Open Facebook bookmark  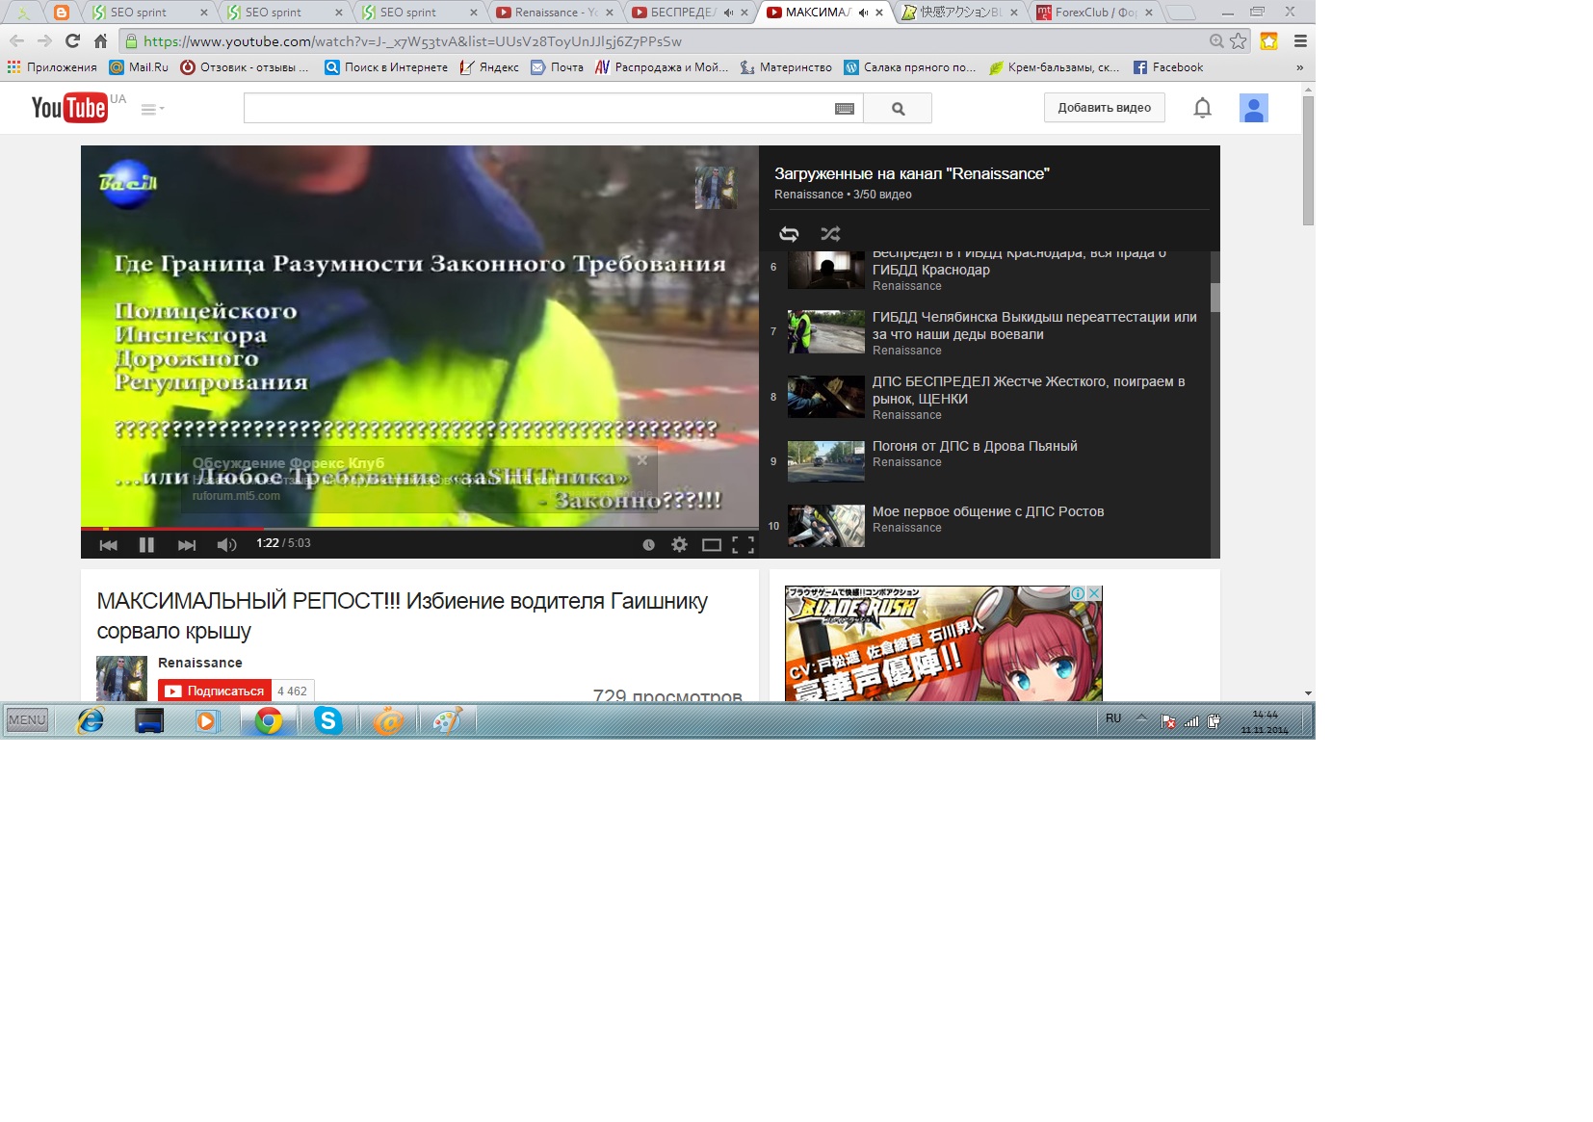(1168, 67)
